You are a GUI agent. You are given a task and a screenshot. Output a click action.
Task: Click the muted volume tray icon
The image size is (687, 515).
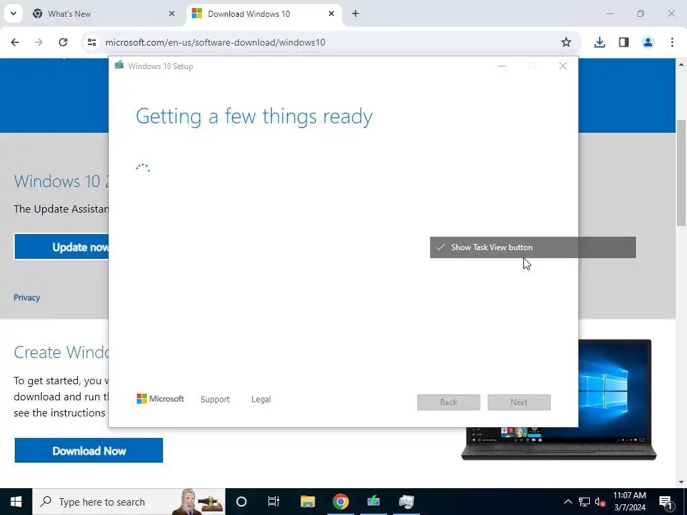coord(600,502)
